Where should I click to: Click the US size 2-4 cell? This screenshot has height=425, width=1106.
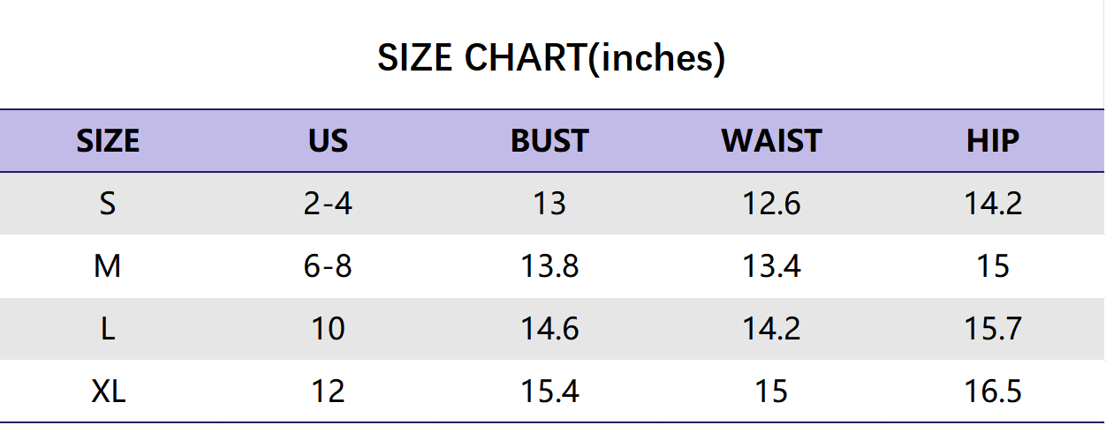point(328,204)
